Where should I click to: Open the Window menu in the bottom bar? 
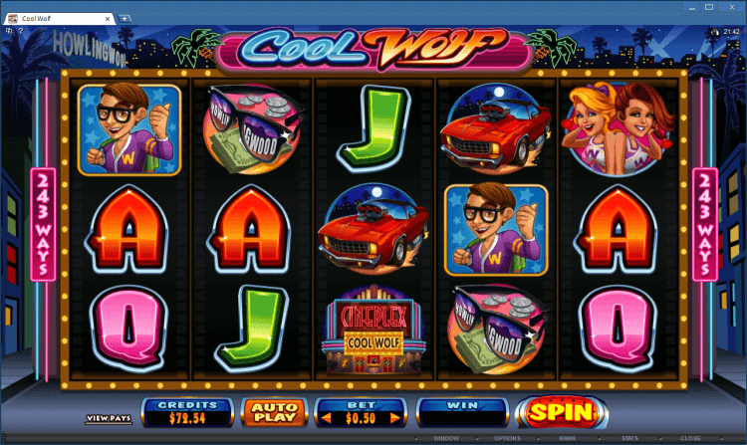446,438
